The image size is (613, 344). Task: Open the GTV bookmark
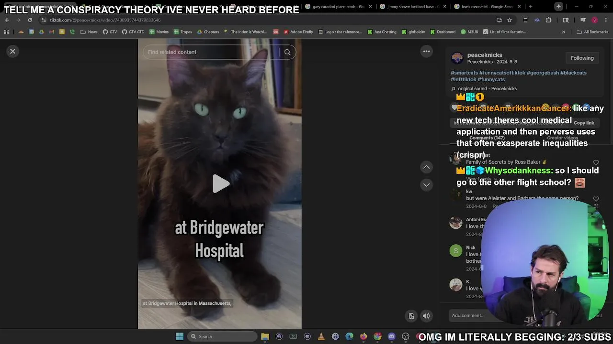(x=110, y=32)
